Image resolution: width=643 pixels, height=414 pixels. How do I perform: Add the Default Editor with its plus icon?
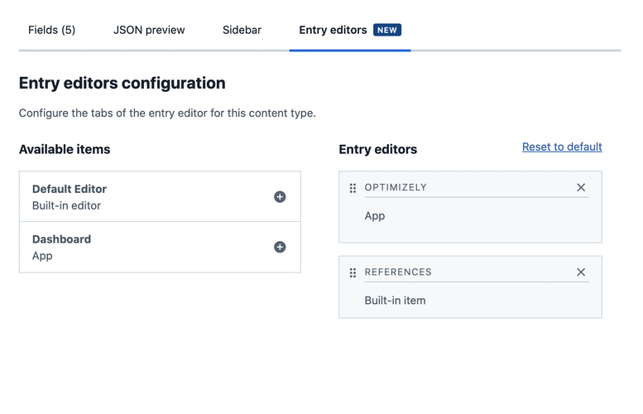pos(280,197)
